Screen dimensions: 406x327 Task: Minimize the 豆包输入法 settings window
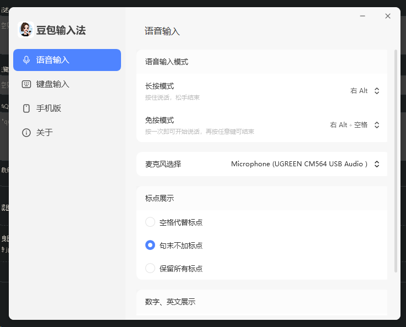[363, 16]
